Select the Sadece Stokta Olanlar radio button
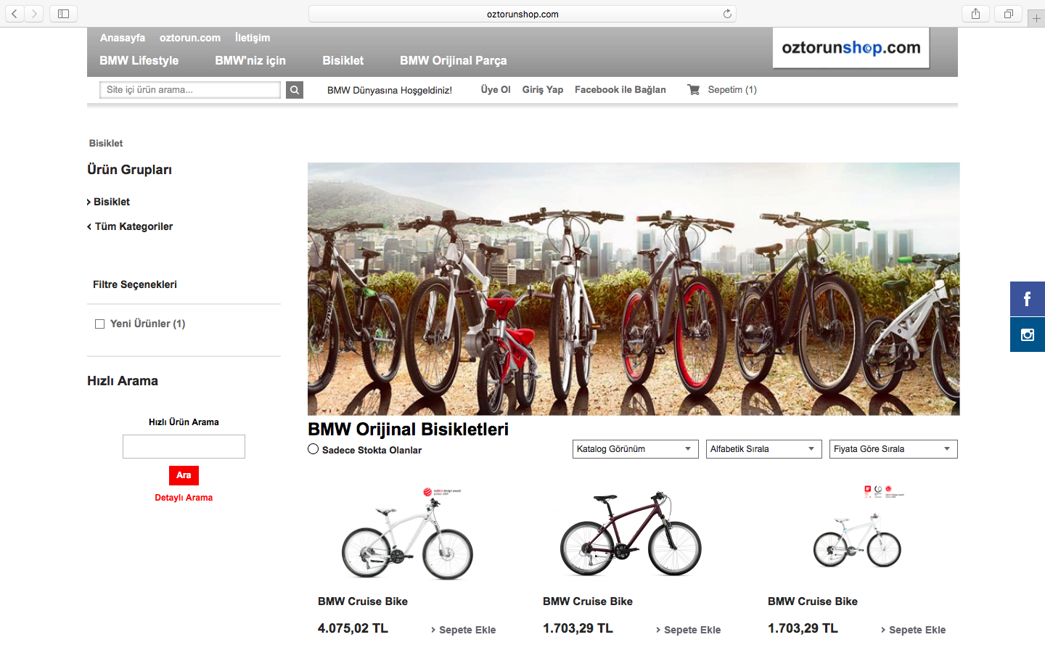The image size is (1045, 653). point(313,449)
